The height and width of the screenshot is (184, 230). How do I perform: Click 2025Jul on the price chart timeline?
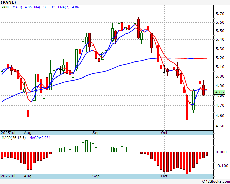tap(8, 133)
